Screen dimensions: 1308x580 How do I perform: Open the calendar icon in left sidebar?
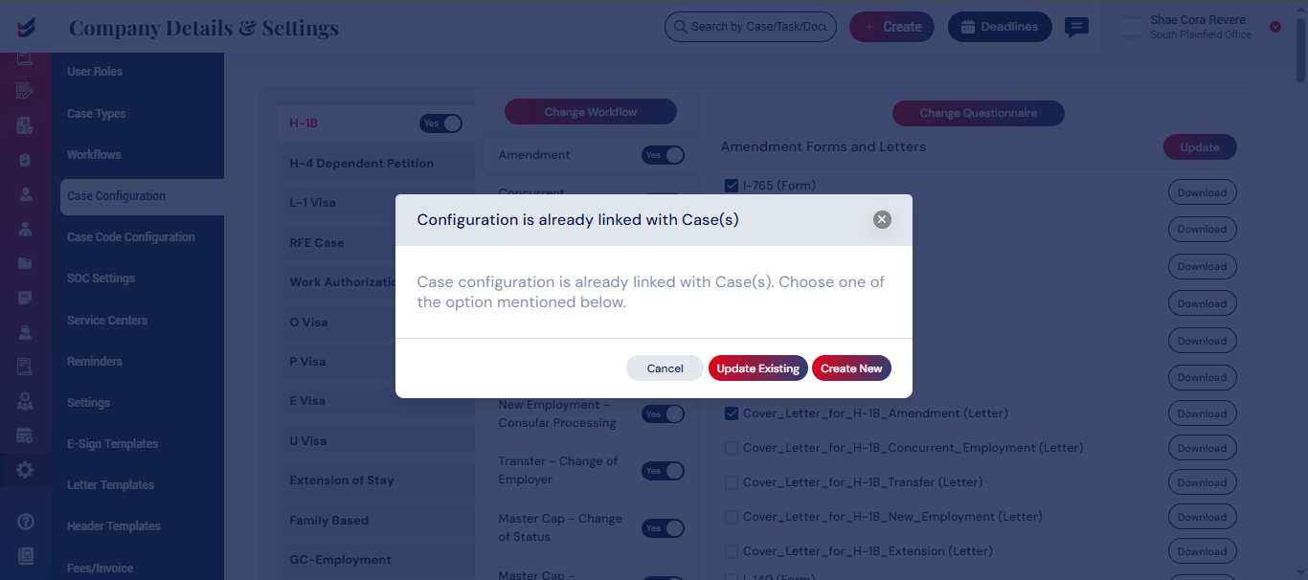25,435
